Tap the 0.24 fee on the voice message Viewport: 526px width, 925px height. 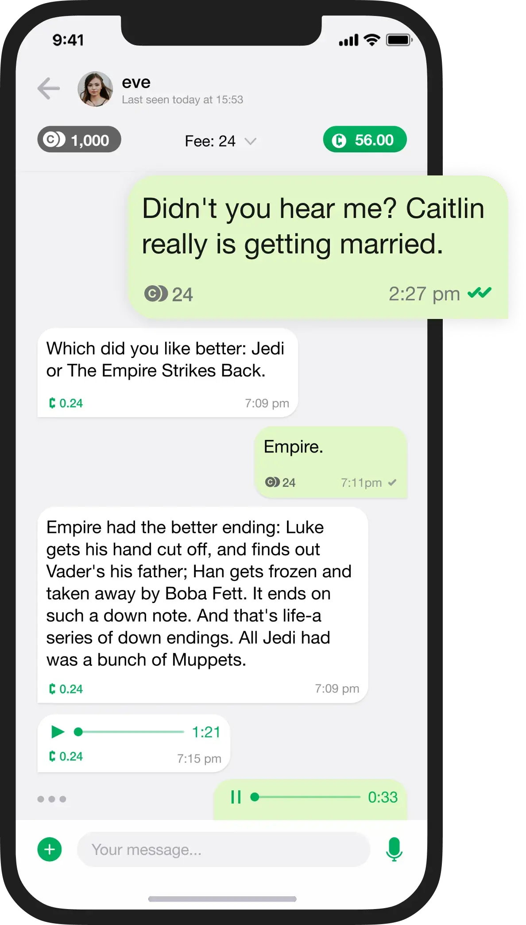[66, 756]
